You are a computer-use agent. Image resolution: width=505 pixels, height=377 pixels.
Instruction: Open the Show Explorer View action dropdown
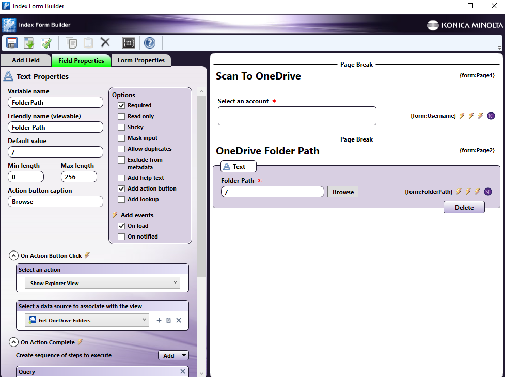102,283
